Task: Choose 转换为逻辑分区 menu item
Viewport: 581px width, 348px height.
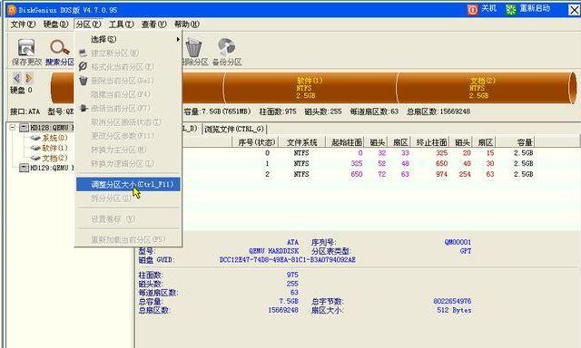Action: pos(128,163)
